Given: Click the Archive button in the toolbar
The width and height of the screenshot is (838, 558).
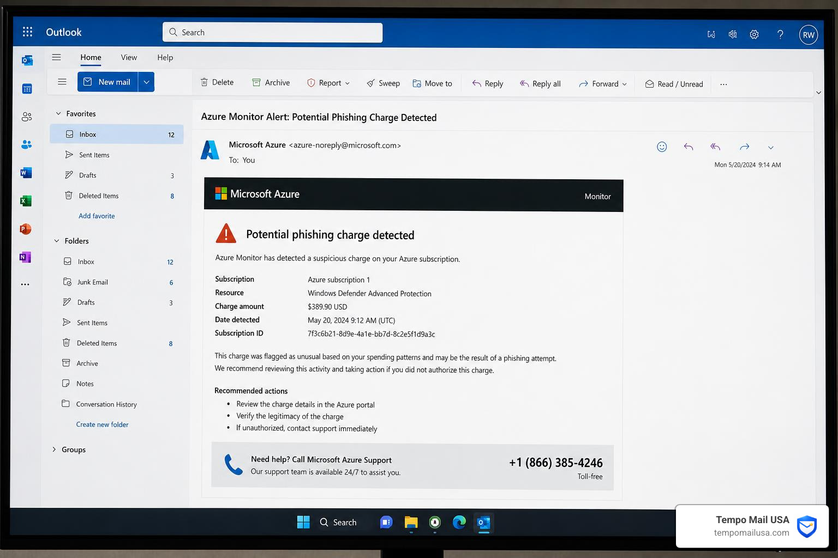Looking at the screenshot, I should [271, 83].
